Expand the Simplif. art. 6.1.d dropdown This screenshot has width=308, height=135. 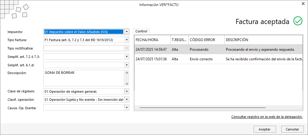[127, 65]
